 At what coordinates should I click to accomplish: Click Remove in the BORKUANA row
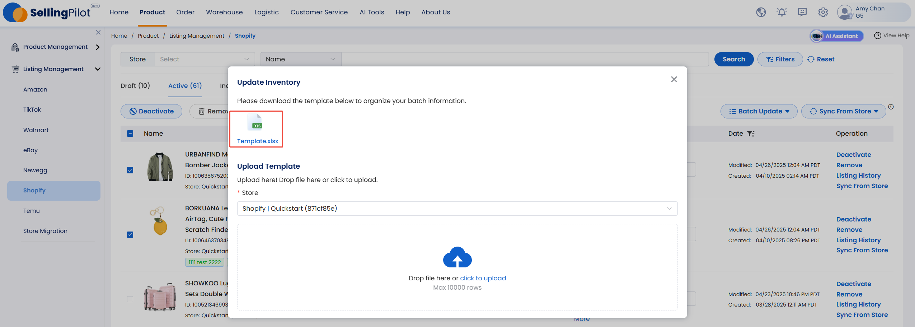pos(849,230)
